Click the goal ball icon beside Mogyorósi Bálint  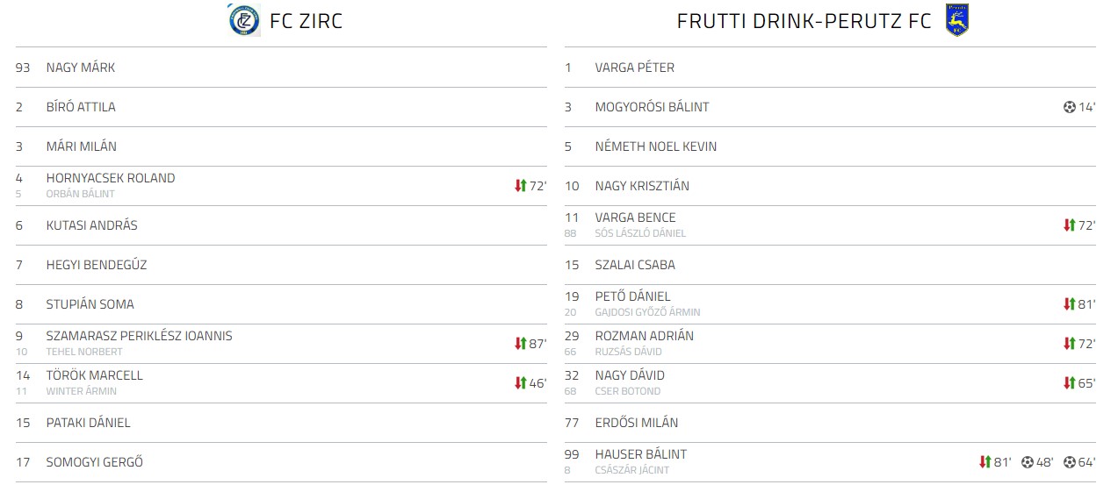[x=1069, y=107]
